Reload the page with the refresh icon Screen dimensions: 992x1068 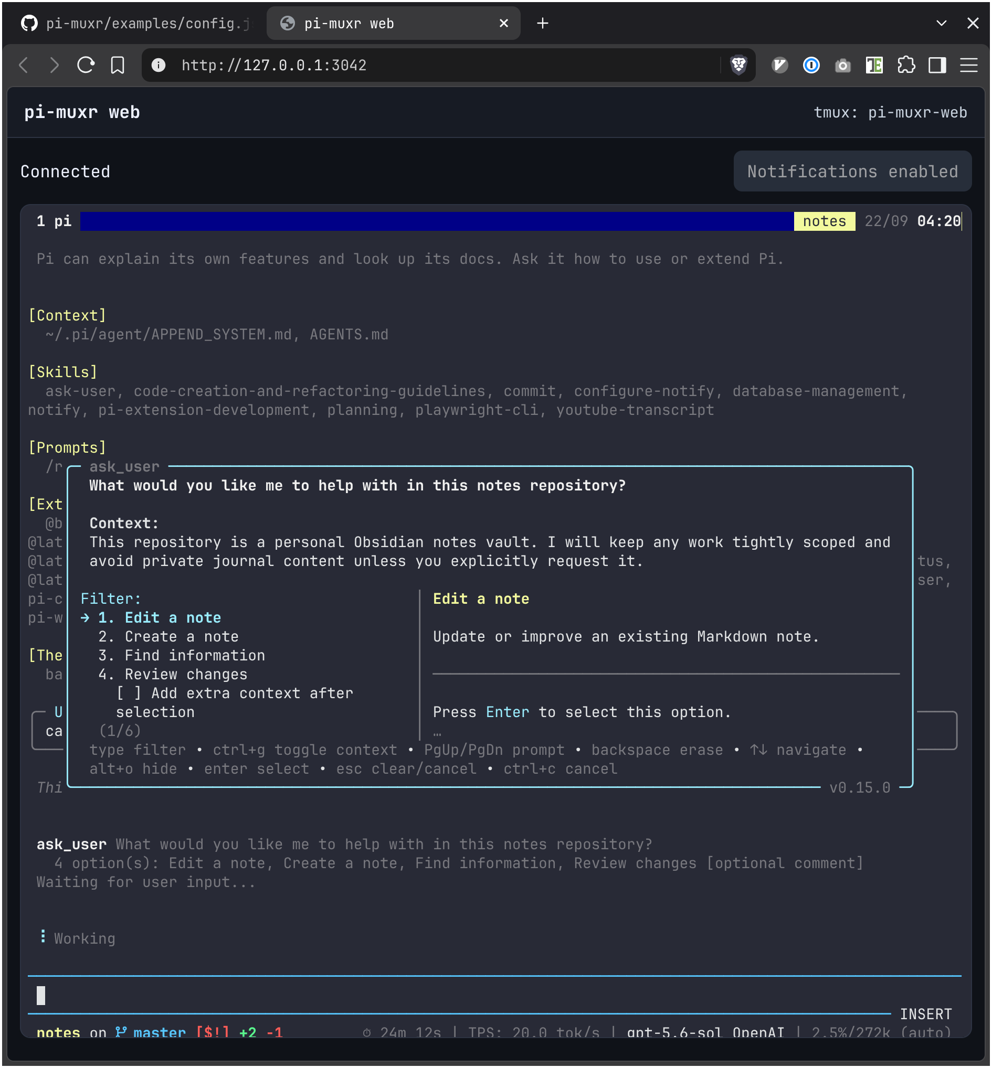(x=86, y=66)
